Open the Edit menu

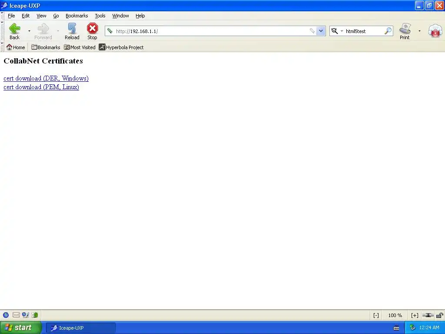[26, 16]
